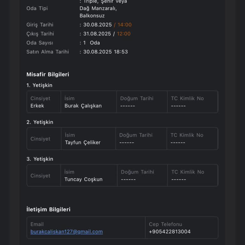Select first adult's Doğum Tarihi field
Screen dimensions: 245x245
(x=142, y=102)
